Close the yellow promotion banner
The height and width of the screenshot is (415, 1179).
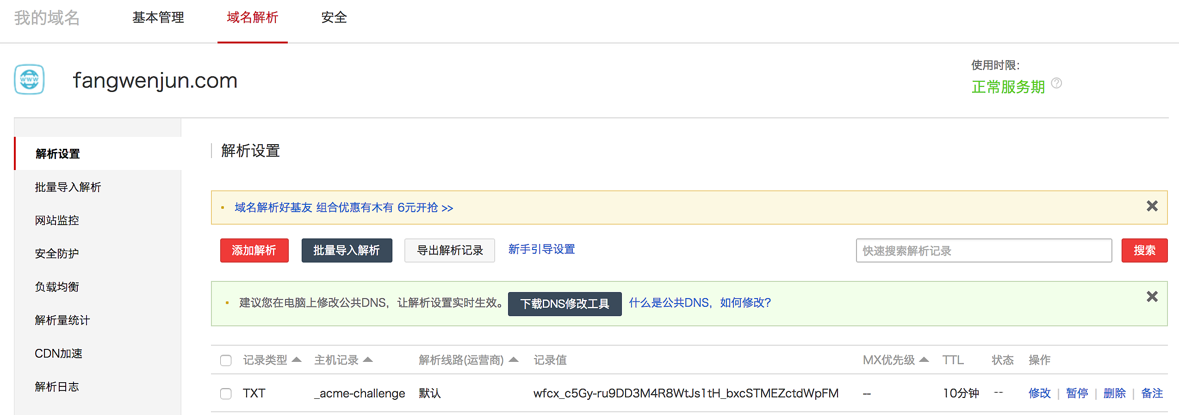[1152, 206]
